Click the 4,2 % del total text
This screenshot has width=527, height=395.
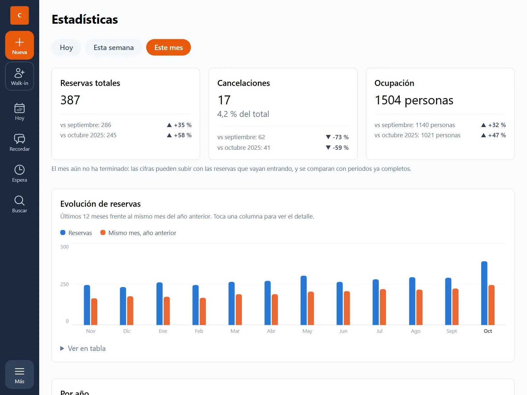click(x=243, y=114)
